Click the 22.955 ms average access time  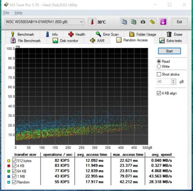click(x=95, y=176)
